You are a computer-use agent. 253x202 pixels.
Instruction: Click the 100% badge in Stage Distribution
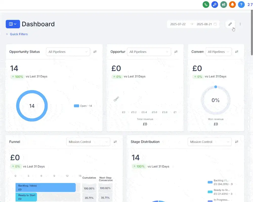139,166
